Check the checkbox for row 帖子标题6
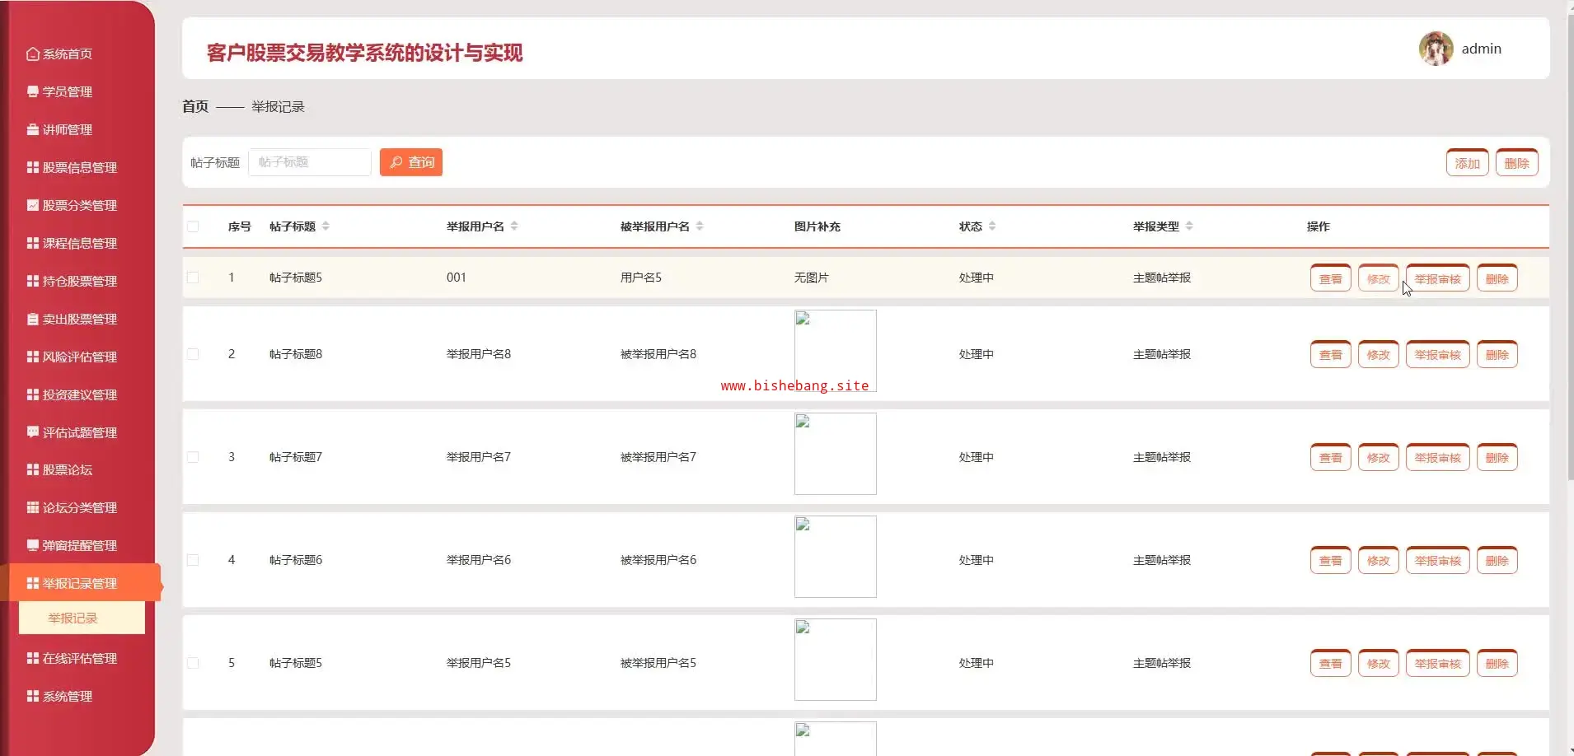 coord(193,560)
